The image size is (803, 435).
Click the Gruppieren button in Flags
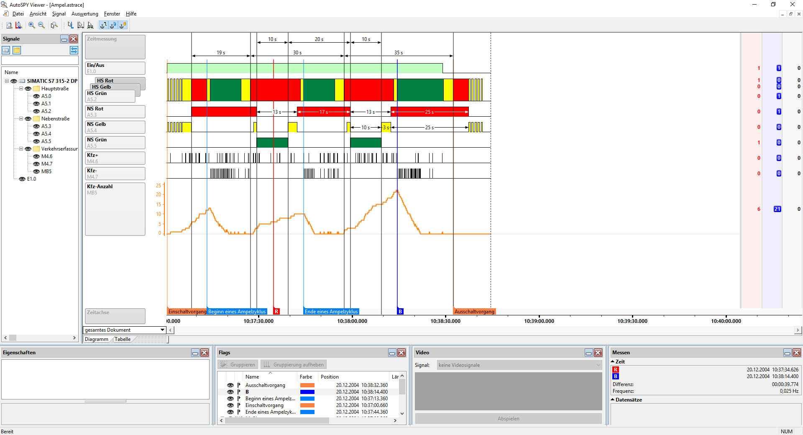[x=238, y=365]
